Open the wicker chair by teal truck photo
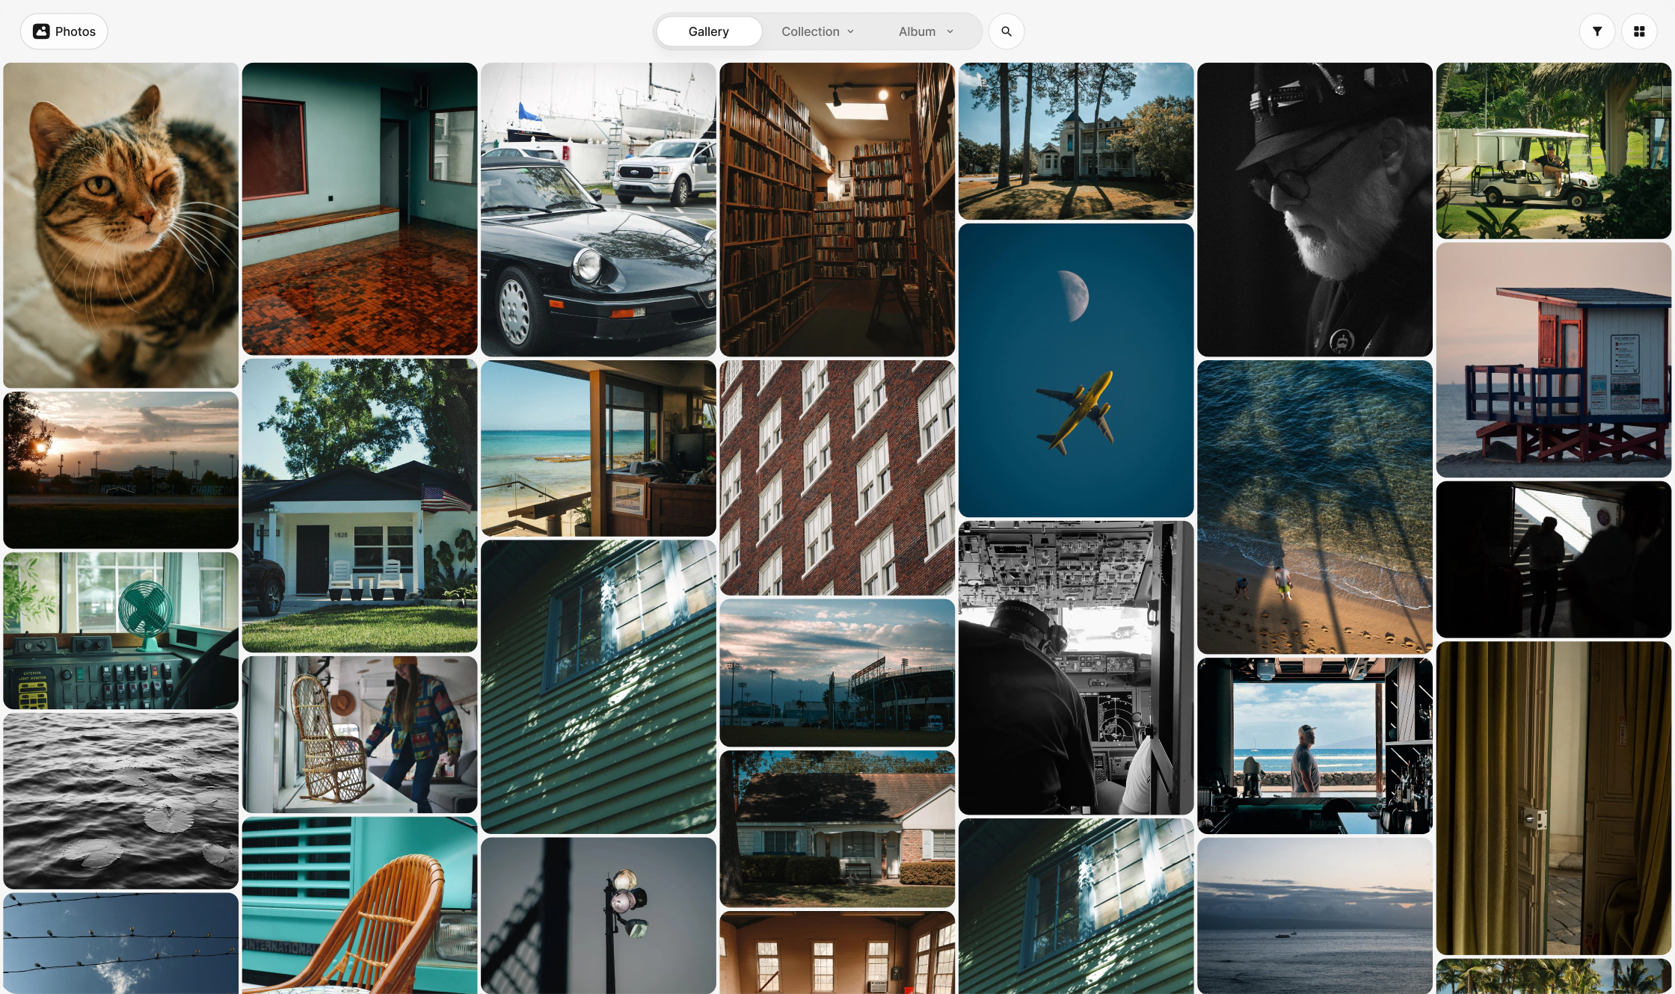This screenshot has height=994, width=1675. (360, 905)
